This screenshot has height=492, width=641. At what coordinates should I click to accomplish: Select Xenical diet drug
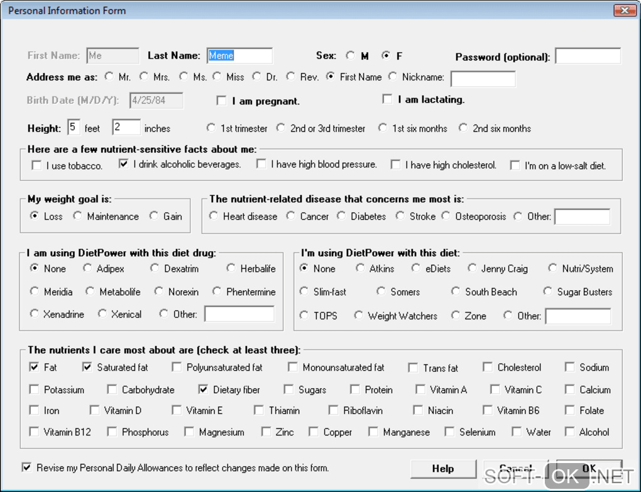coord(102,314)
